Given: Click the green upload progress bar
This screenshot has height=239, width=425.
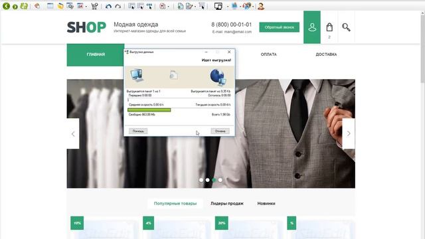Looking at the screenshot, I should pyautogui.click(x=149, y=110).
